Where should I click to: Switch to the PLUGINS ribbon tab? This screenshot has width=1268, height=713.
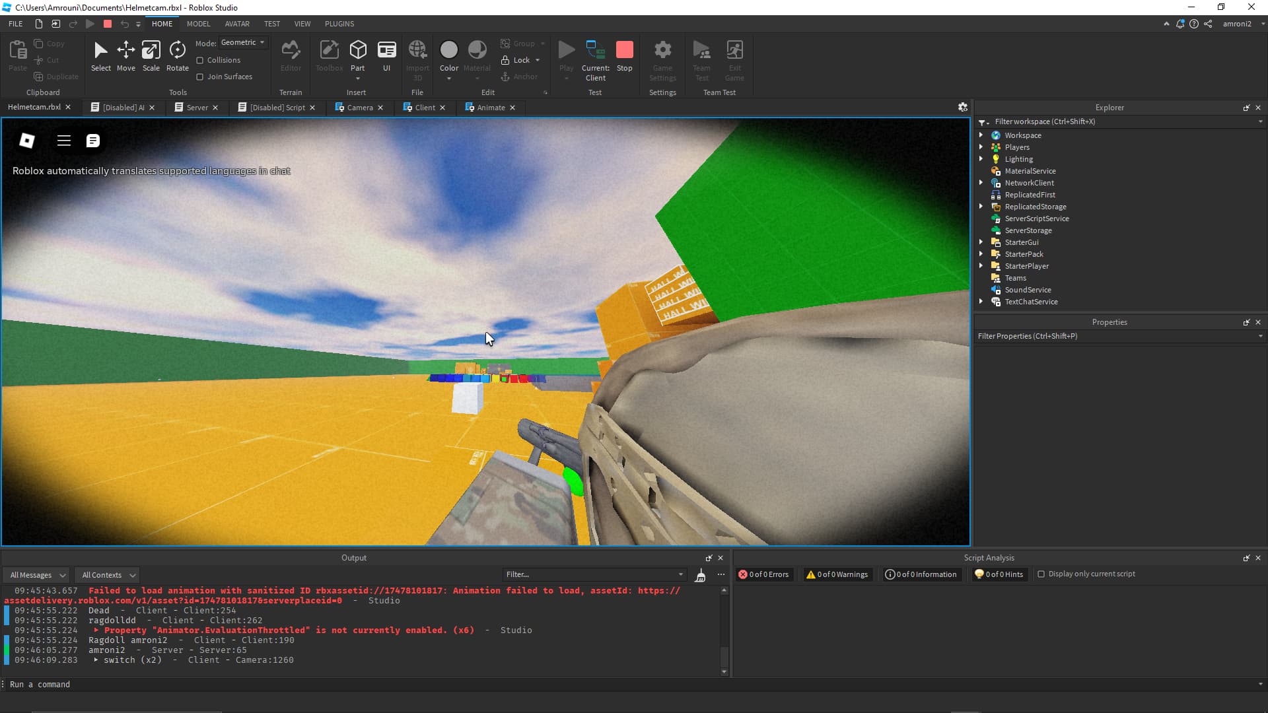click(339, 24)
